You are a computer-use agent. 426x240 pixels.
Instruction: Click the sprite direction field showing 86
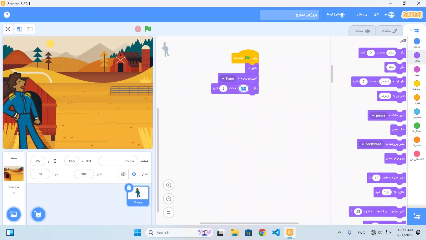point(40,174)
